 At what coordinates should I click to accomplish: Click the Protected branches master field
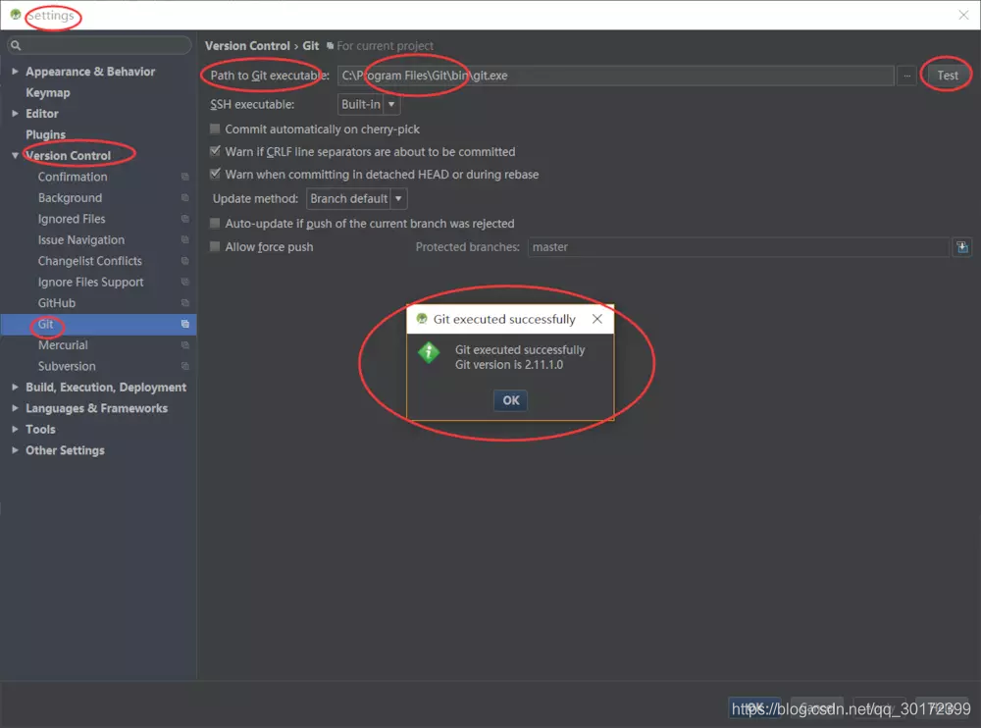[x=739, y=247]
